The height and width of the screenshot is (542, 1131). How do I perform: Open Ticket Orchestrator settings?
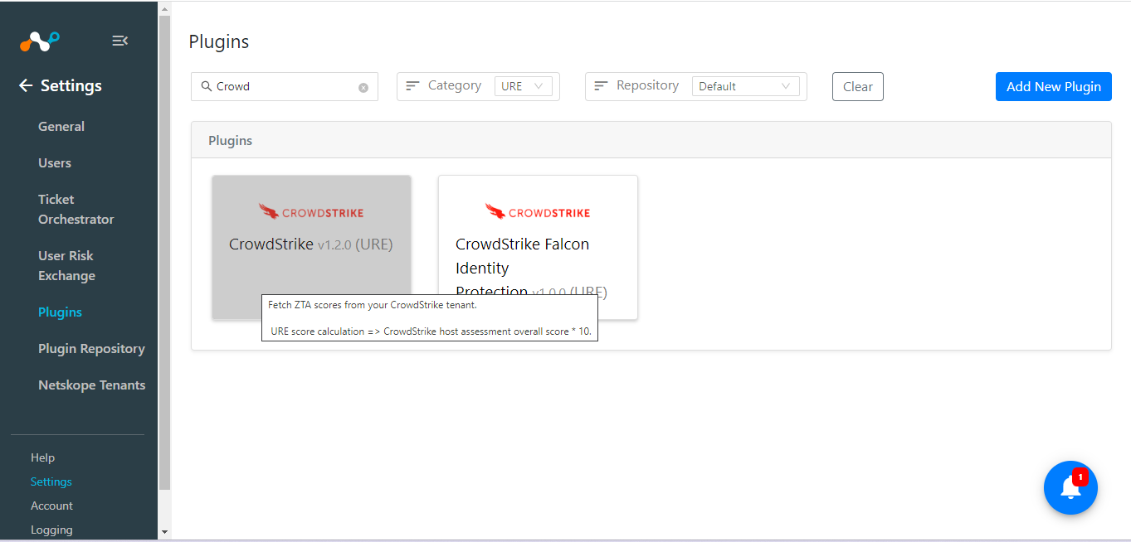[x=76, y=210]
